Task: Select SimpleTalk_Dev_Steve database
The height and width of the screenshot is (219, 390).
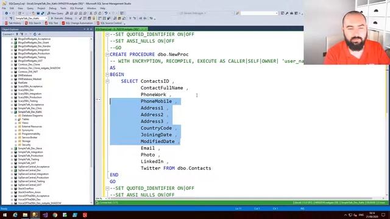Action: point(30,148)
